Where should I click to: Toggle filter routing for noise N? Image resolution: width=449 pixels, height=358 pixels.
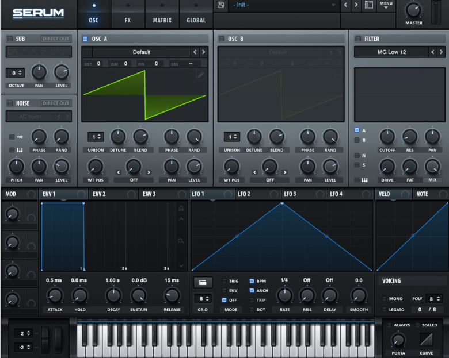pyautogui.click(x=357, y=156)
